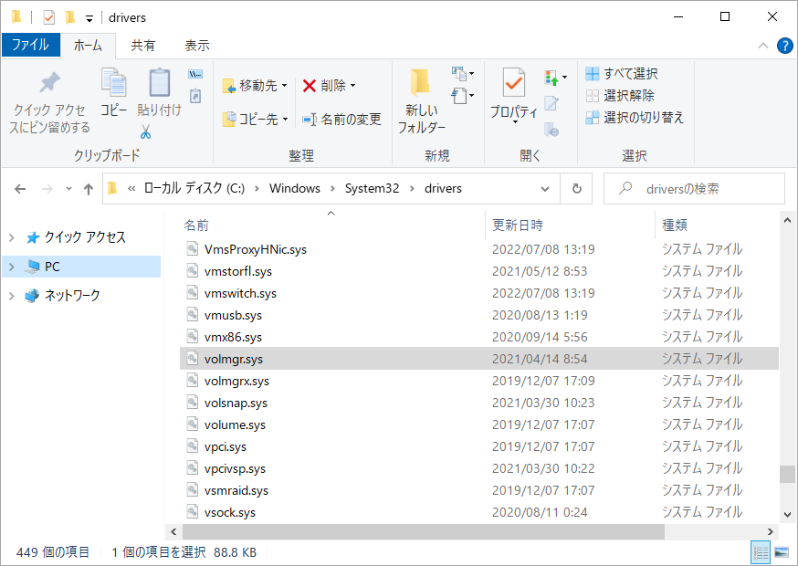
Task: Click the Edit icon in the Open group
Action: [551, 103]
